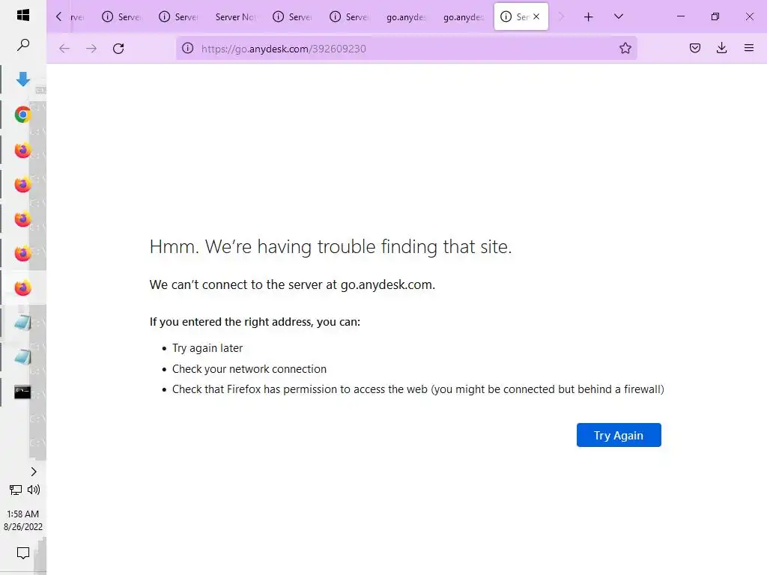The image size is (767, 575).
Task: Go back one page
Action: [64, 49]
